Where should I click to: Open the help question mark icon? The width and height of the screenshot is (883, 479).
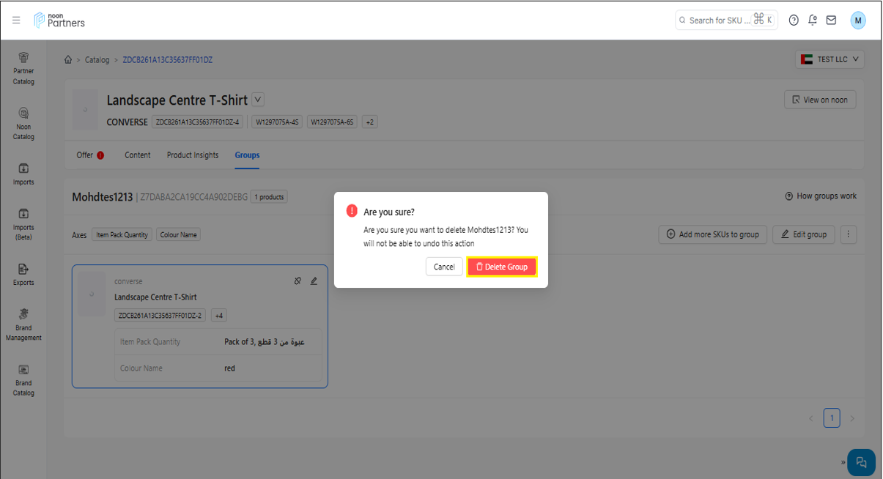point(794,21)
